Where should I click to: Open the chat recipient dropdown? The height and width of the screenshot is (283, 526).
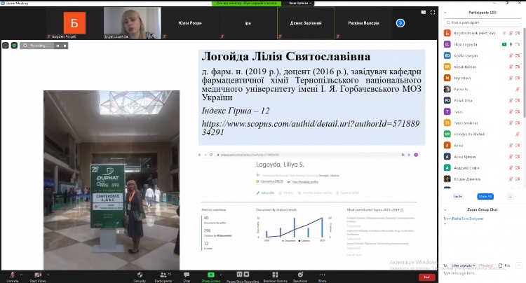click(464, 265)
